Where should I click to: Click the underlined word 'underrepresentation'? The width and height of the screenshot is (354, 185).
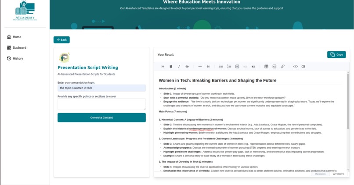pos(202,128)
